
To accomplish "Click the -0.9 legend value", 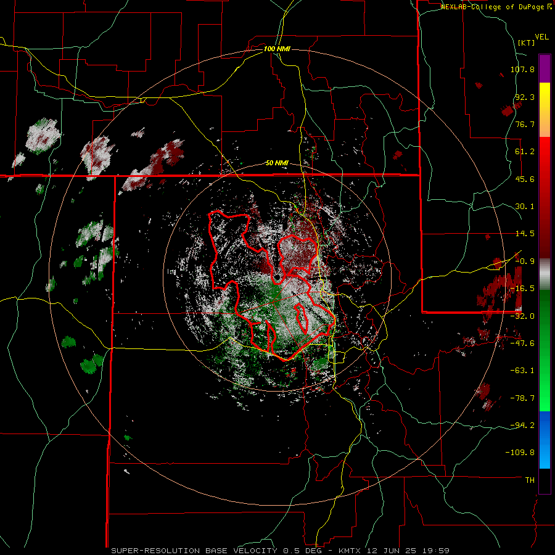I will [x=525, y=261].
